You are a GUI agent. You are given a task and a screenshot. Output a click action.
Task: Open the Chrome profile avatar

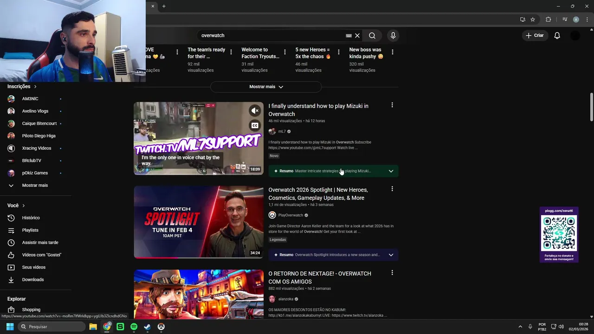576,19
